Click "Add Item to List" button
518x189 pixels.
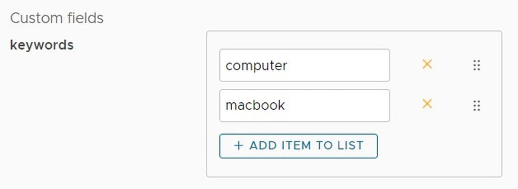[298, 146]
